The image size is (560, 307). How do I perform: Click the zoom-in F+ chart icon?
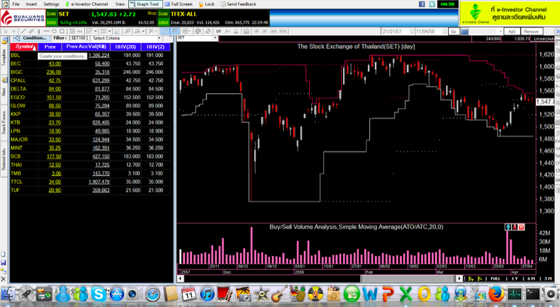click(x=470, y=278)
